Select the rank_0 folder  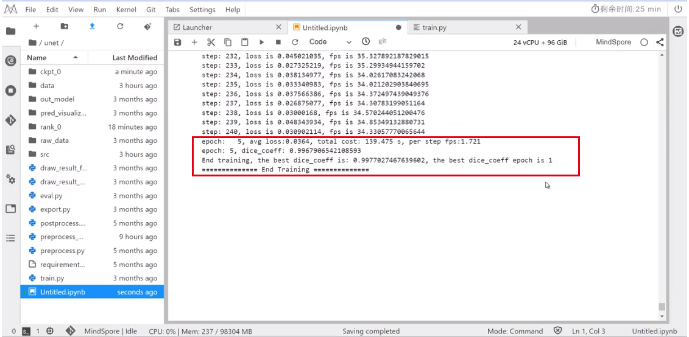click(92, 127)
